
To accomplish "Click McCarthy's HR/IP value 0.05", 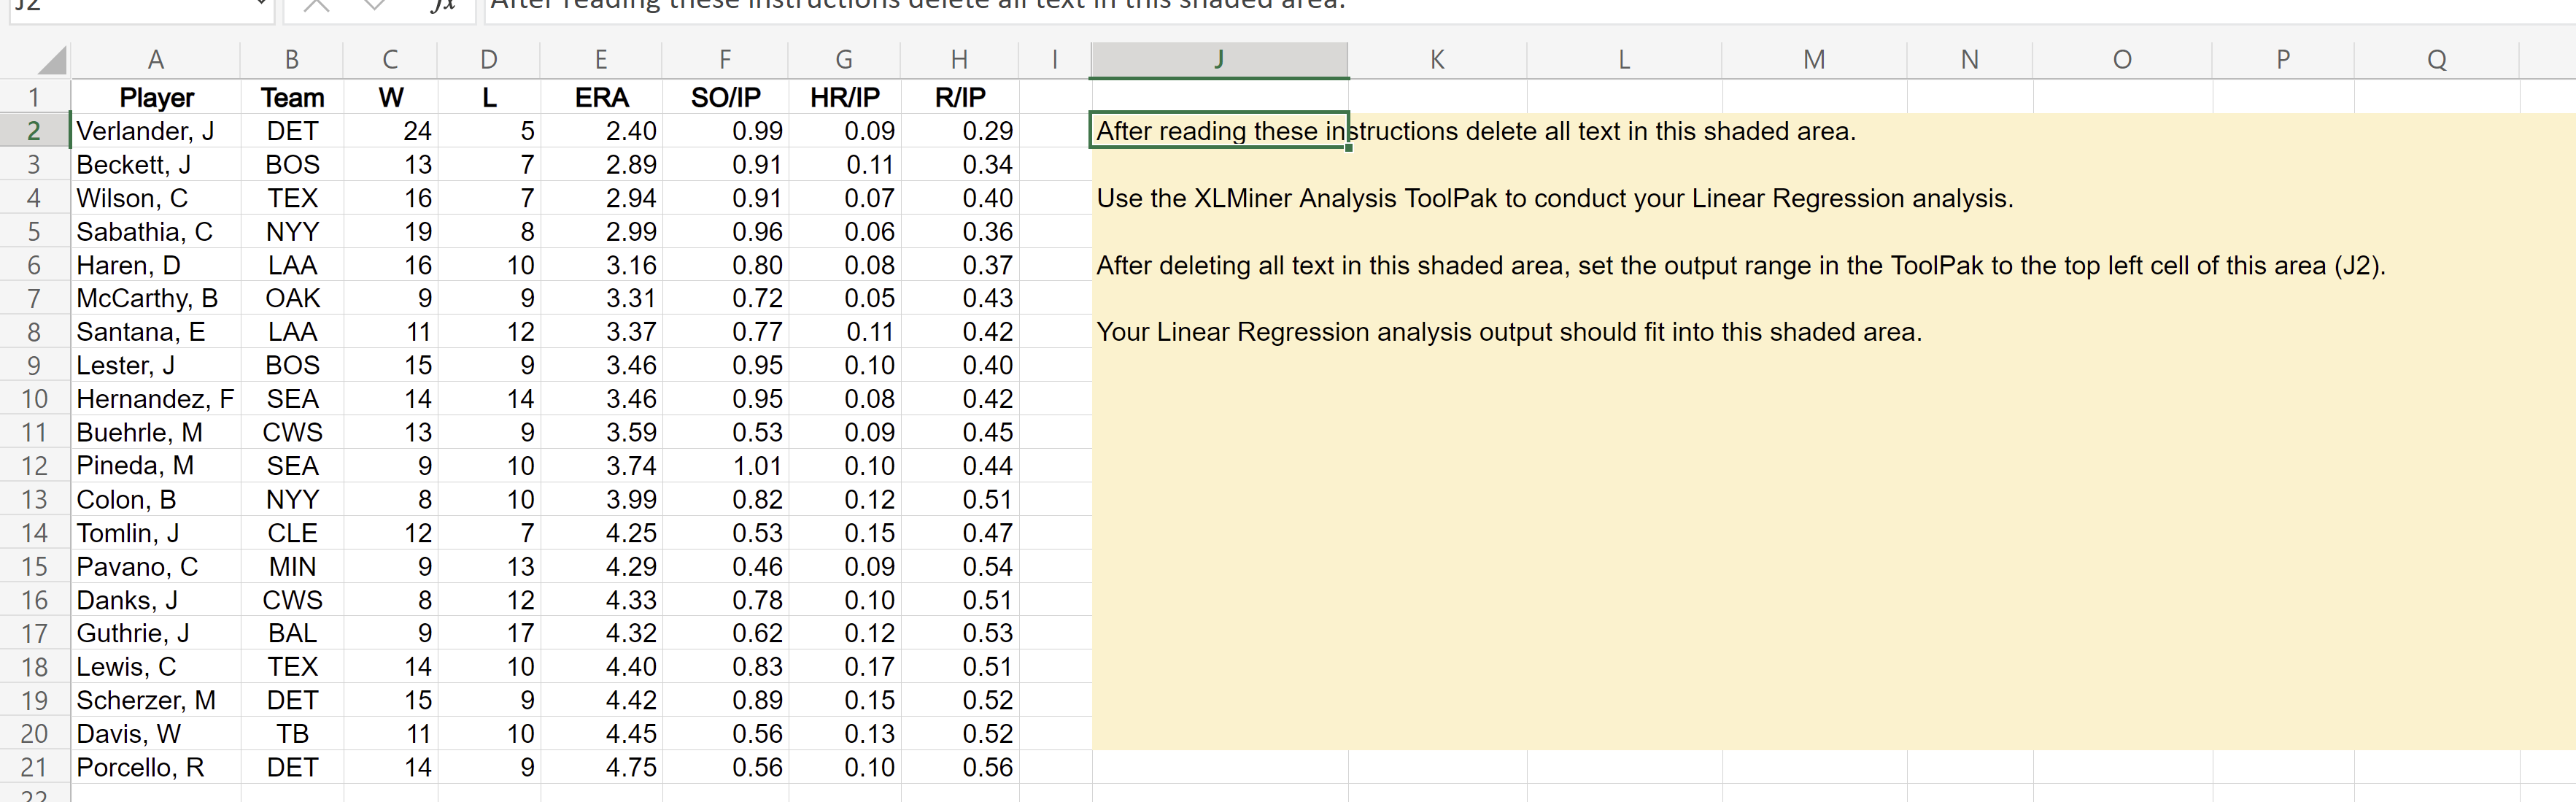I will coord(845,298).
